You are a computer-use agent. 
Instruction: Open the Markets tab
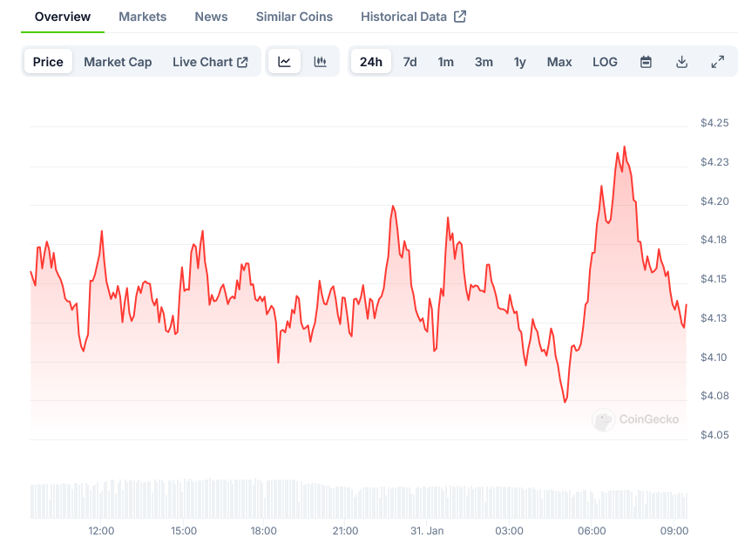(143, 17)
